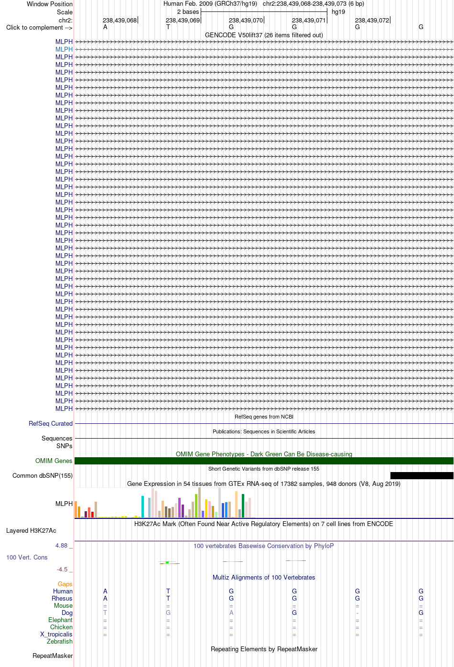
Task: Select the Dog alignment row label
Action: click(x=67, y=613)
